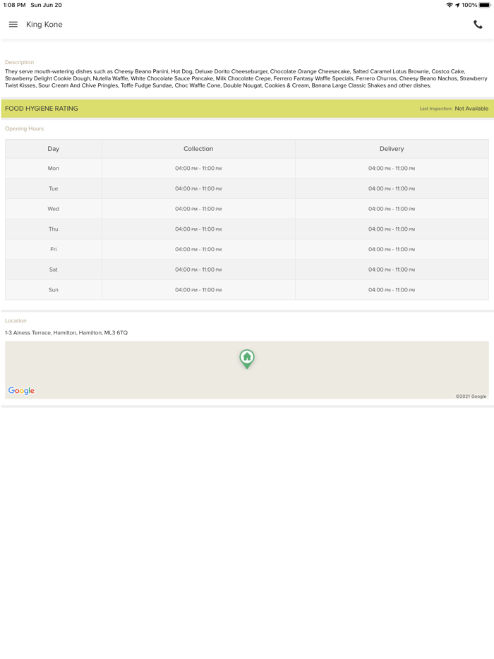Select the King Kone title
The width and height of the screenshot is (494, 659).
[44, 25]
